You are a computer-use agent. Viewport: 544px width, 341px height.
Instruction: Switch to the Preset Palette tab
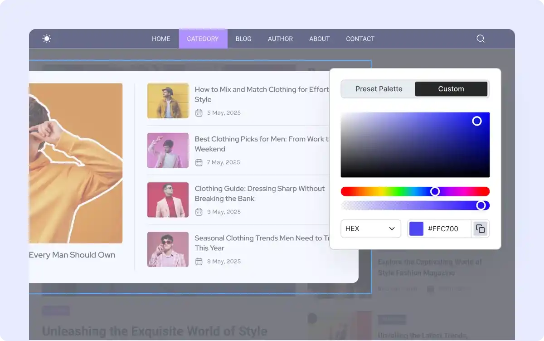379,89
